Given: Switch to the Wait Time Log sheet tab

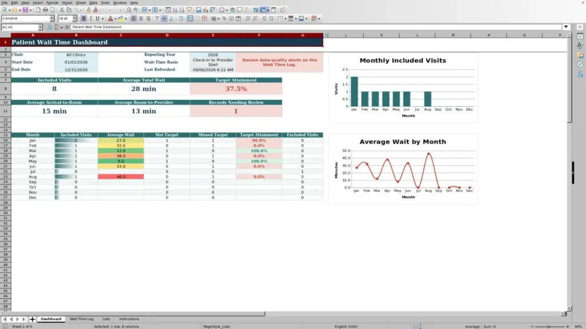Looking at the screenshot, I should (81, 319).
